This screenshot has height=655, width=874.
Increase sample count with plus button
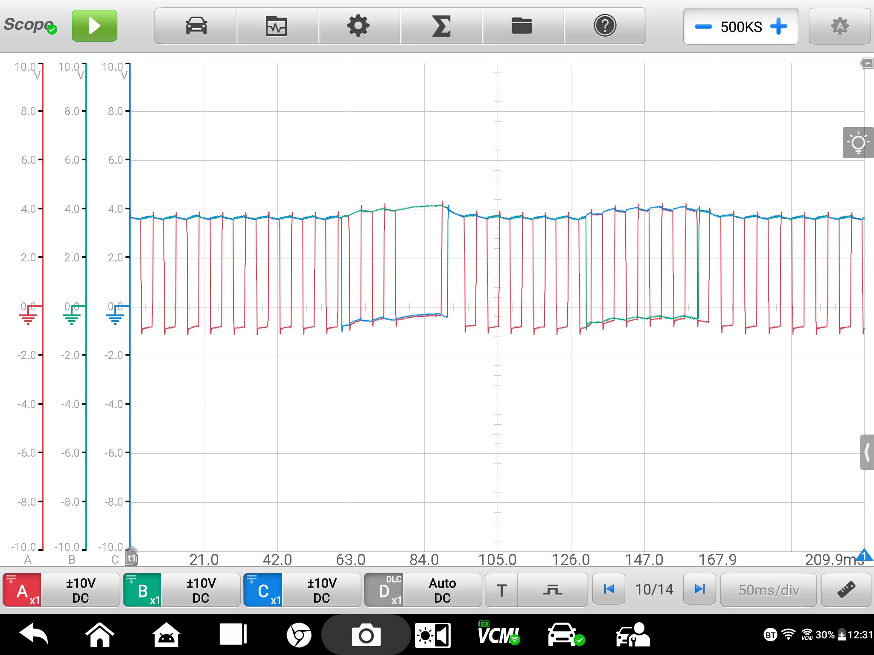(x=779, y=27)
